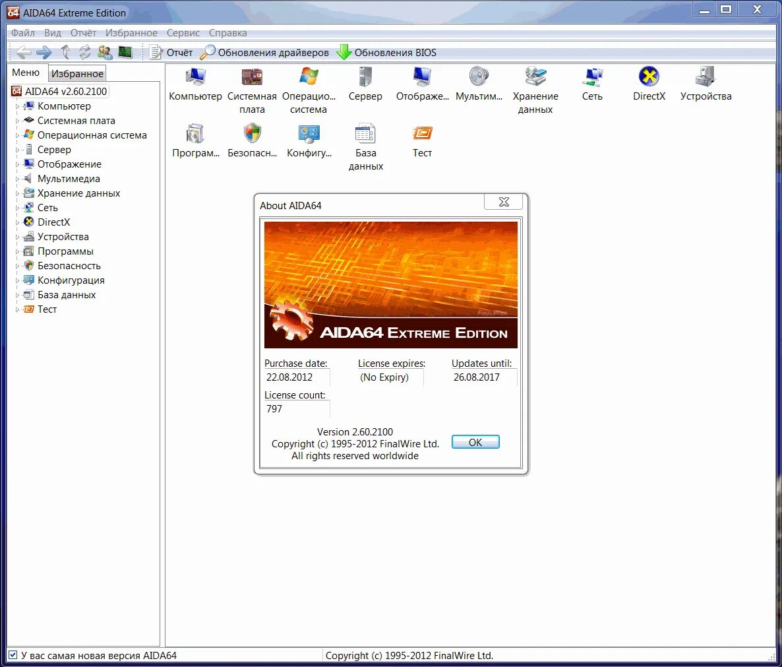The width and height of the screenshot is (782, 667).
Task: Click the Purchase date field 22.08.2012
Action: point(297,377)
